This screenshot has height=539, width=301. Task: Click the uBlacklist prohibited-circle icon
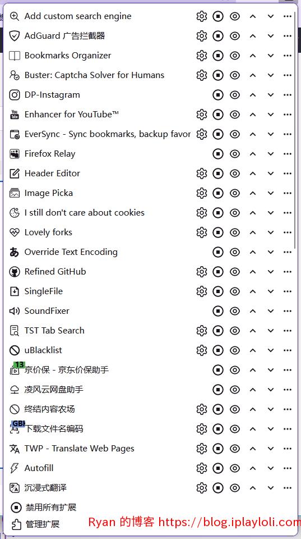pos(15,350)
